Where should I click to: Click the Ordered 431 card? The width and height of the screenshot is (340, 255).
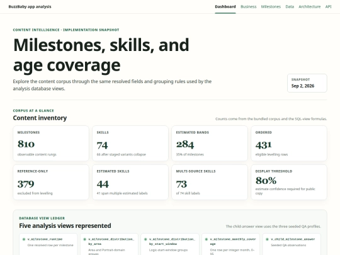point(289,144)
